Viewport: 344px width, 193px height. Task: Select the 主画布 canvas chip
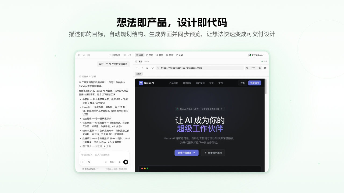[x=139, y=74]
